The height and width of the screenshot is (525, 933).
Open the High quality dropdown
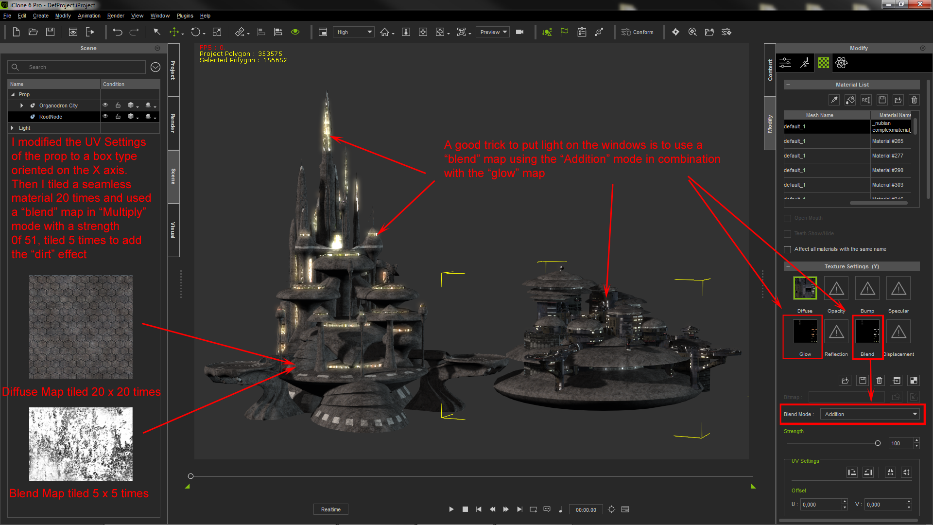click(354, 32)
